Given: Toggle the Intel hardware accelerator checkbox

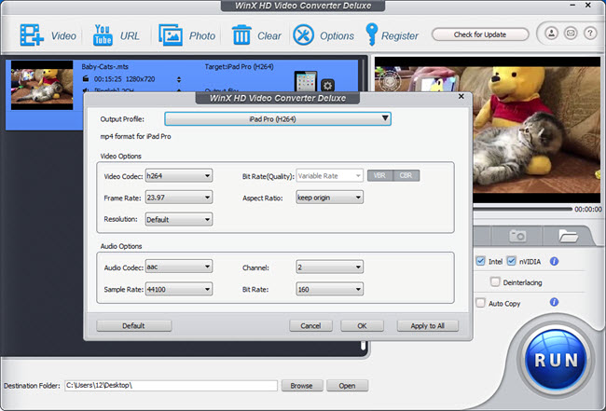Looking at the screenshot, I should 480,261.
